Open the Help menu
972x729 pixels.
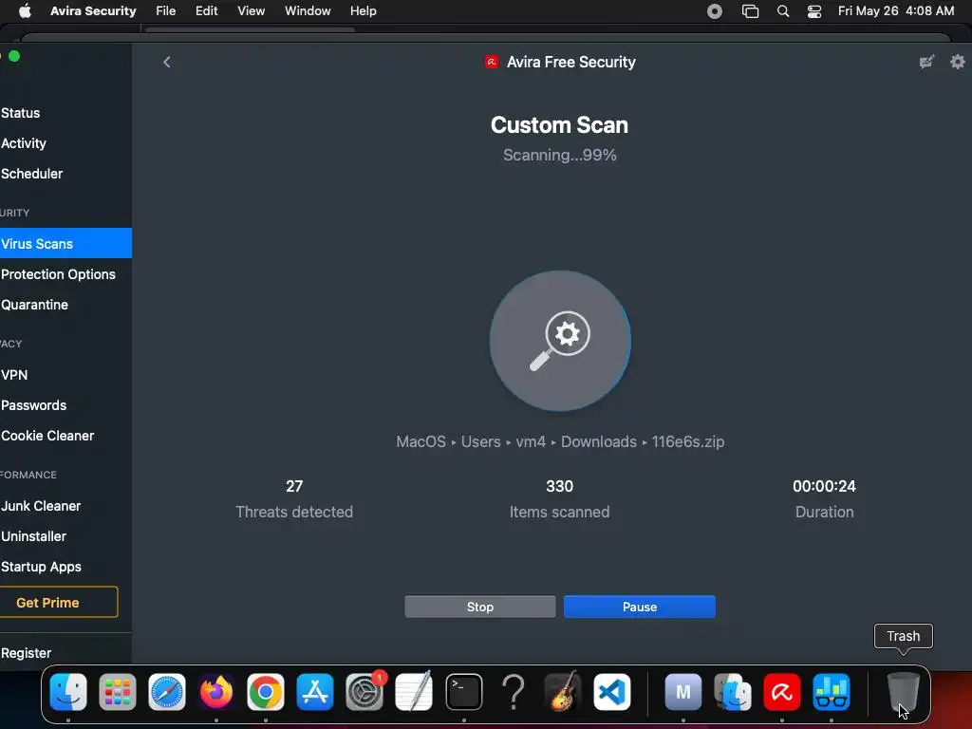point(363,11)
